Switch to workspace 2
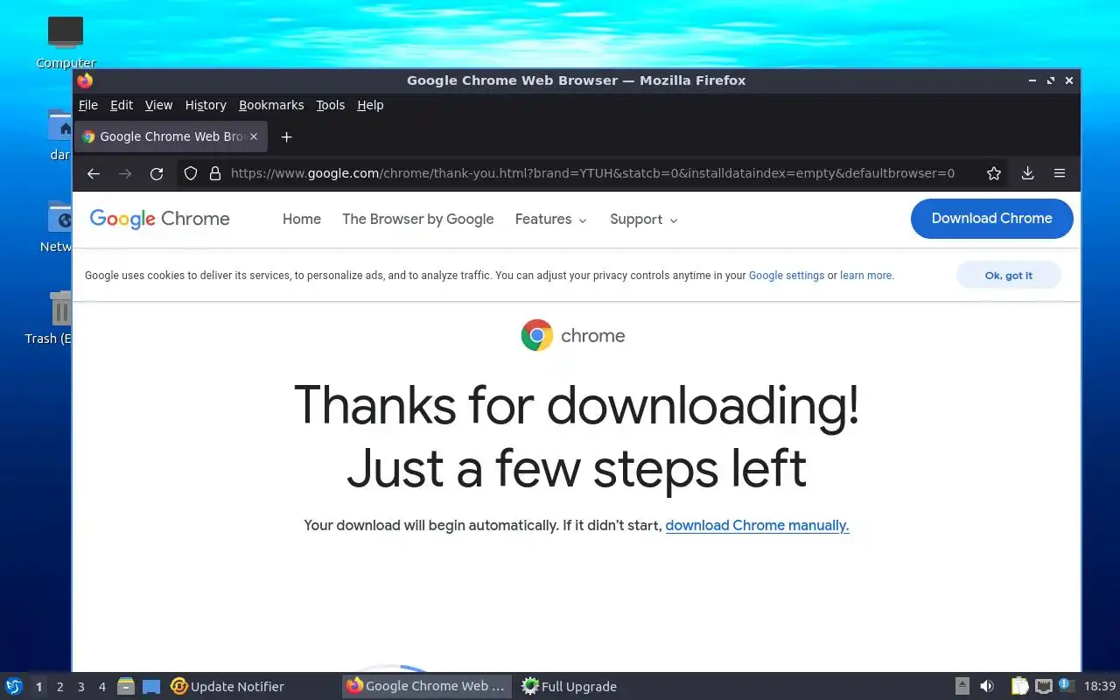Viewport: 1120px width, 700px height. pos(59,687)
